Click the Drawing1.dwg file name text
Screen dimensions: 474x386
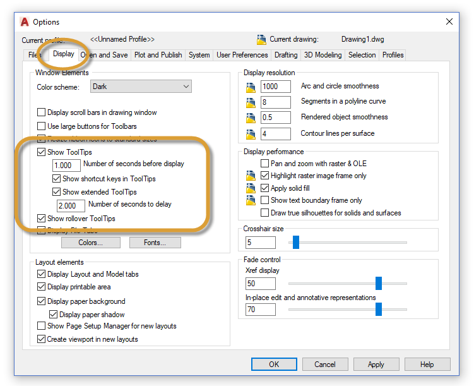click(363, 39)
